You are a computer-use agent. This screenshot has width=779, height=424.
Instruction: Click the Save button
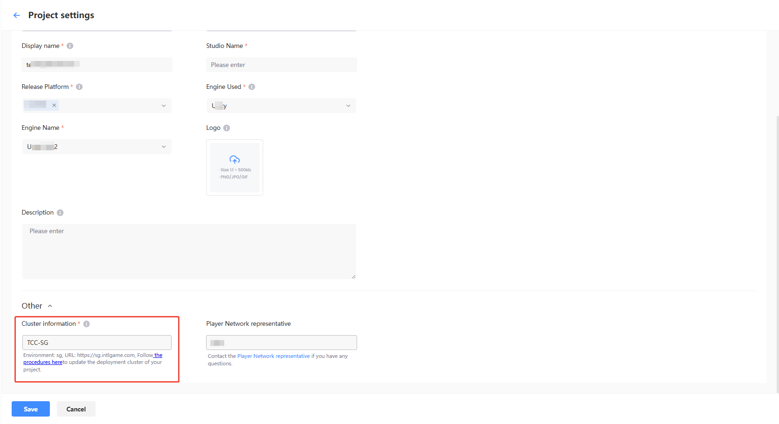tap(31, 409)
